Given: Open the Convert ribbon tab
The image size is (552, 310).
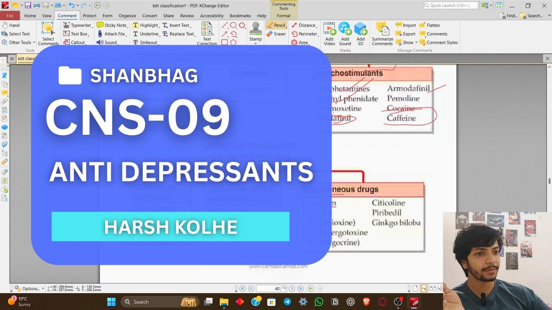Looking at the screenshot, I should [x=150, y=16].
